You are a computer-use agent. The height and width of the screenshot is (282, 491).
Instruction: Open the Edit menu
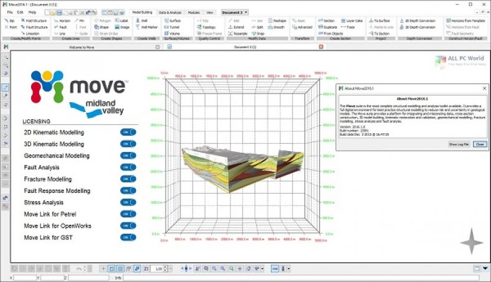point(21,12)
